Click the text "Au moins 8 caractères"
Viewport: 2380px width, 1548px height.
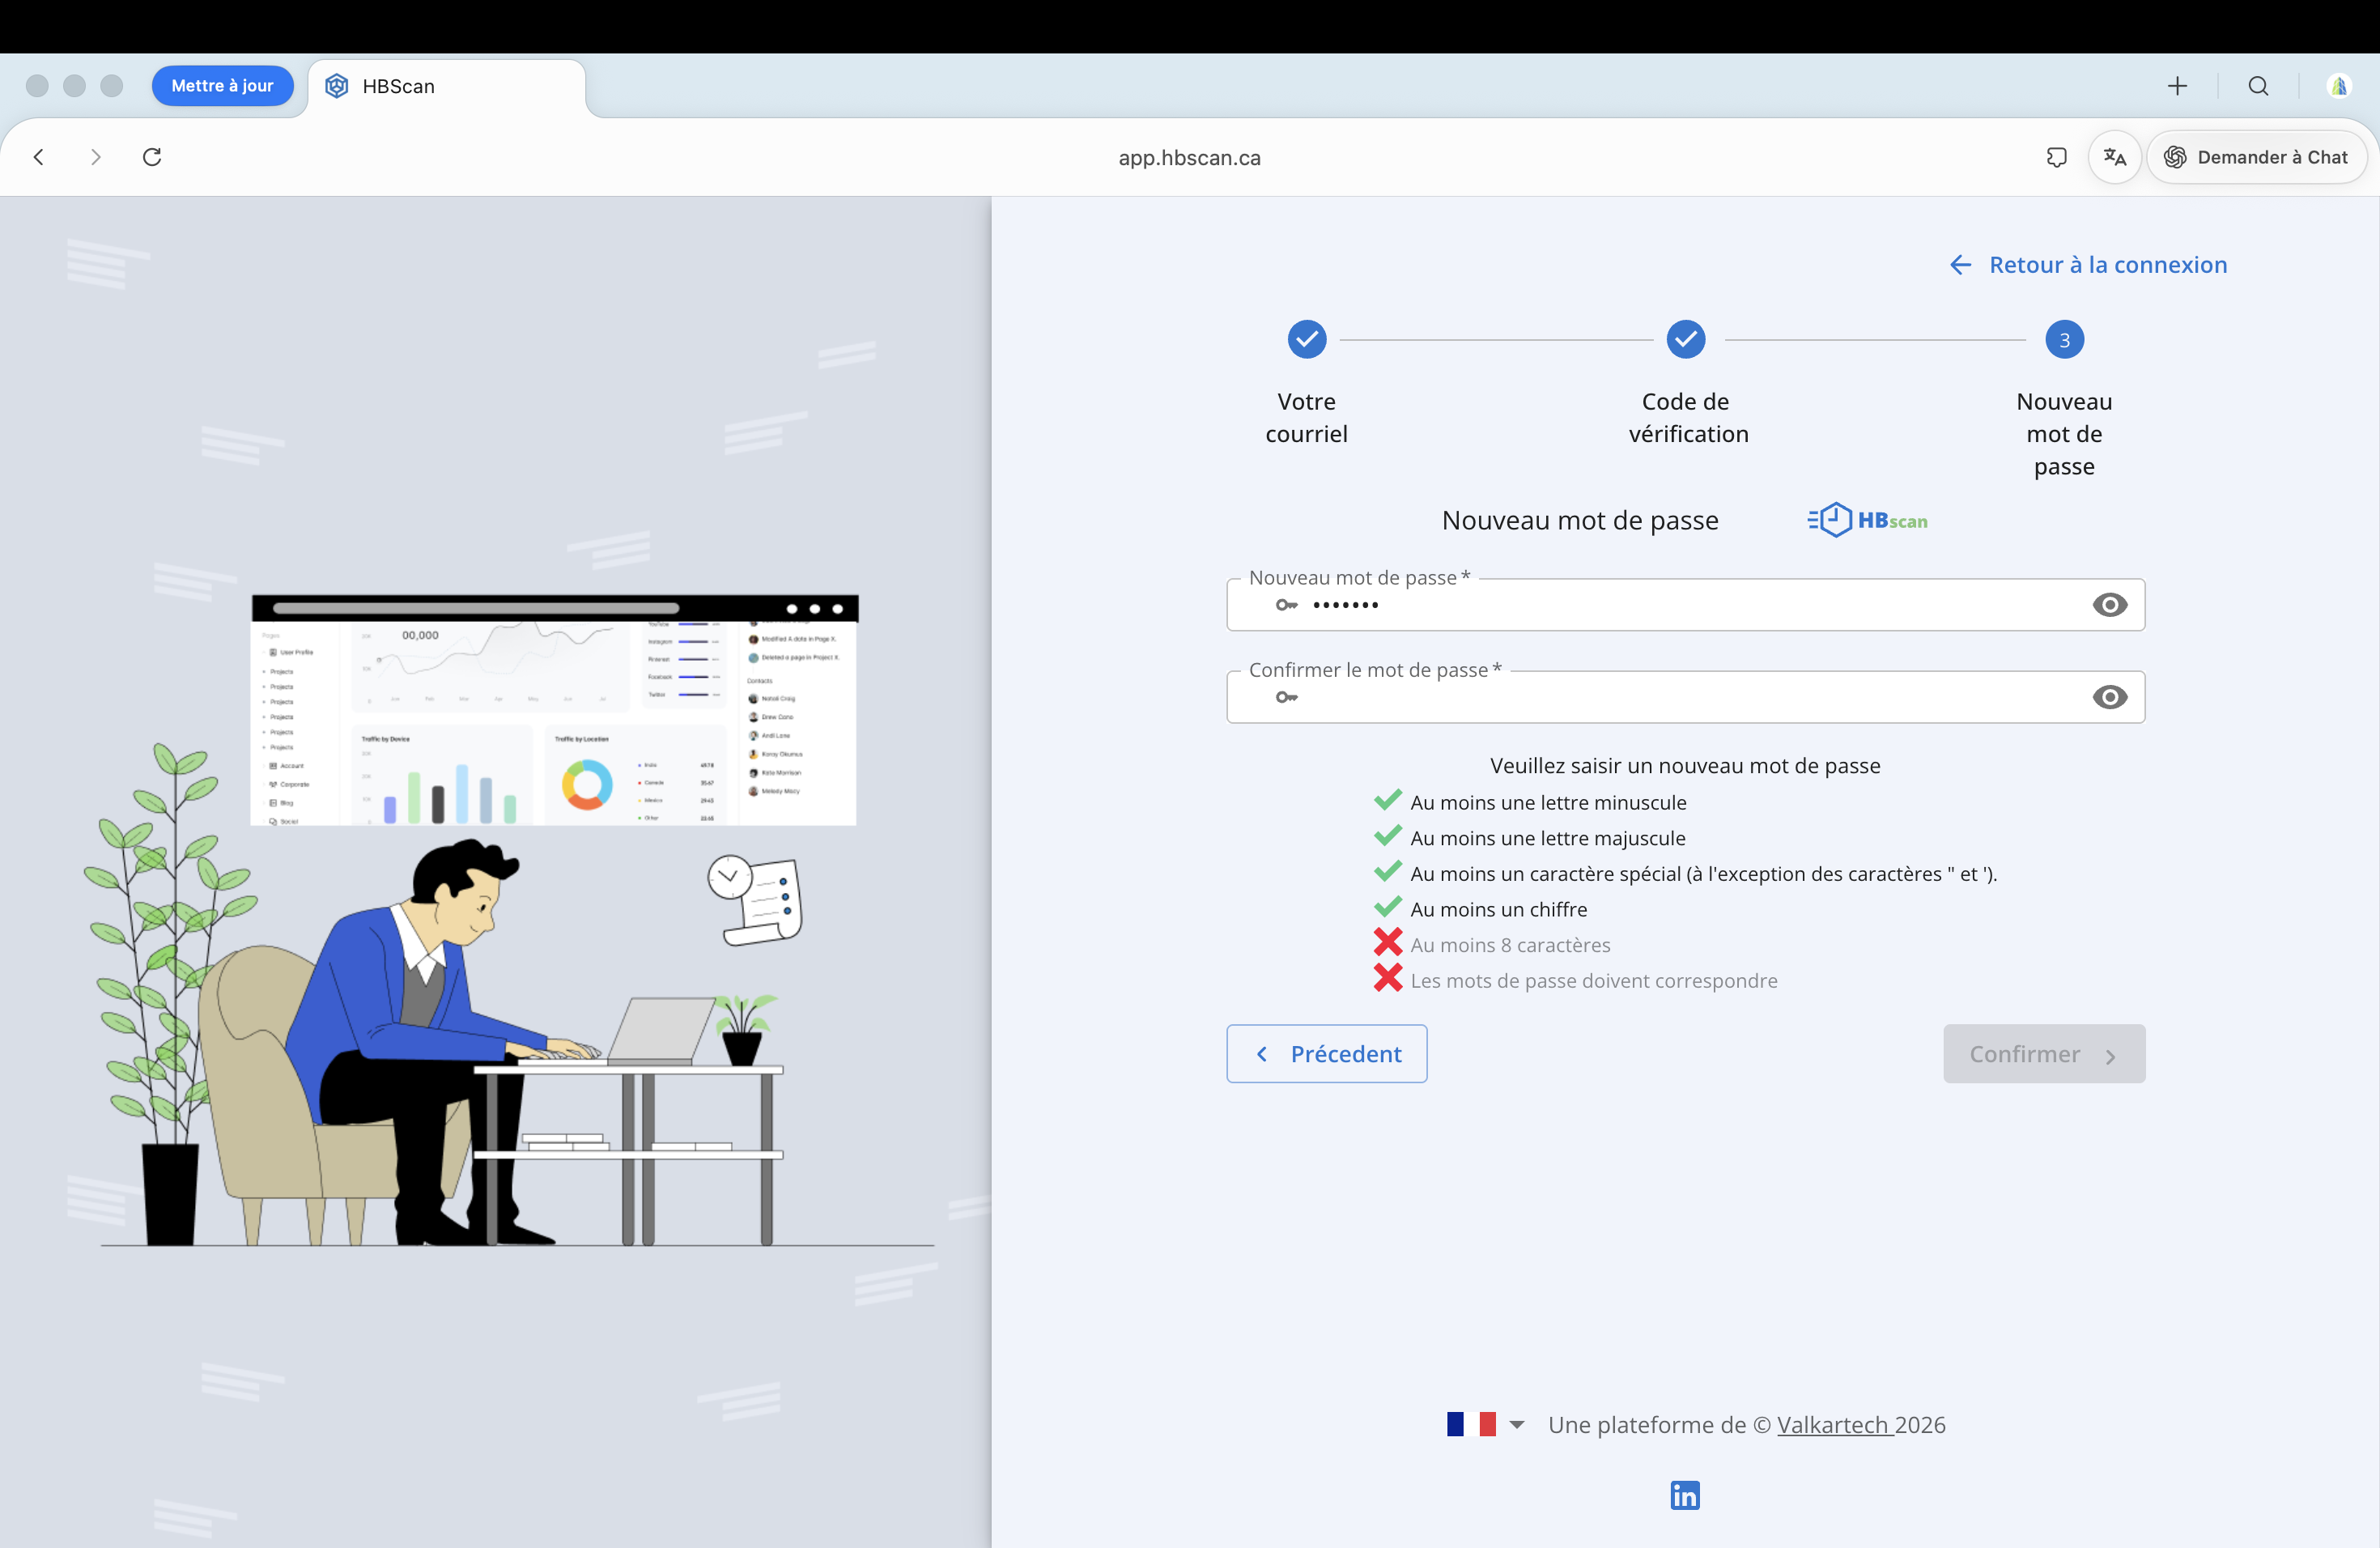(x=1510, y=945)
